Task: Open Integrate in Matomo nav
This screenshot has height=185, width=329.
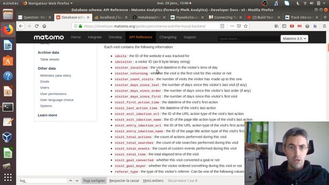Action: 95,37
